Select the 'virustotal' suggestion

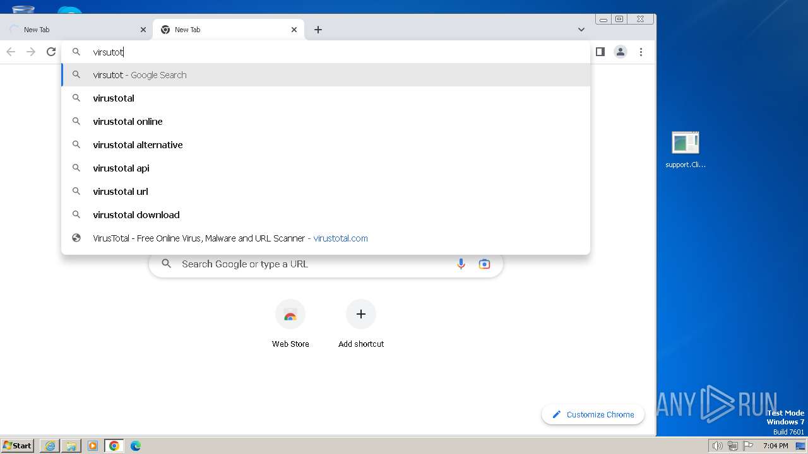[326, 98]
